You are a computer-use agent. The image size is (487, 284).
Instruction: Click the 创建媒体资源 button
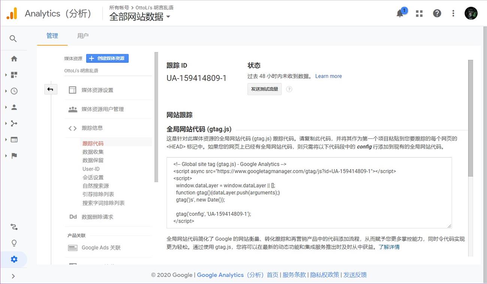tap(108, 58)
